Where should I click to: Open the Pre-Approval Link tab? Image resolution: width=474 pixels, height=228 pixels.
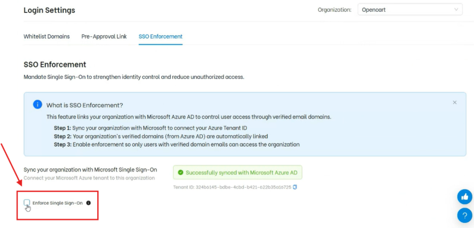tap(104, 37)
